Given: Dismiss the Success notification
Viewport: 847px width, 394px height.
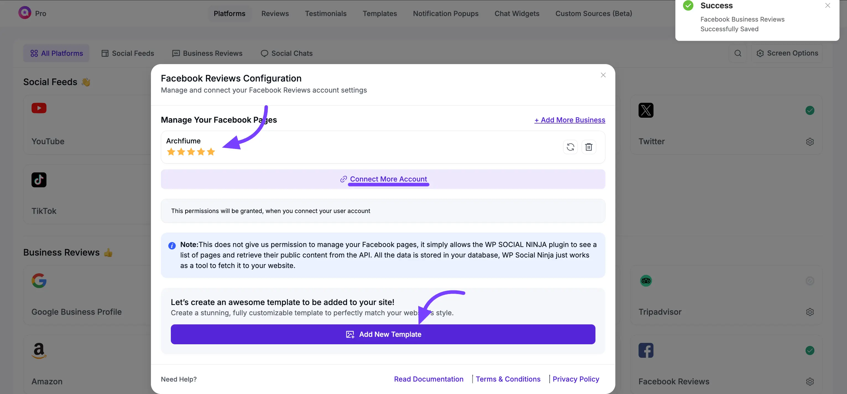Looking at the screenshot, I should (827, 6).
